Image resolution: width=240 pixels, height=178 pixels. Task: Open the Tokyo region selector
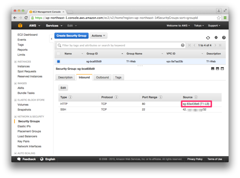pos(199,26)
